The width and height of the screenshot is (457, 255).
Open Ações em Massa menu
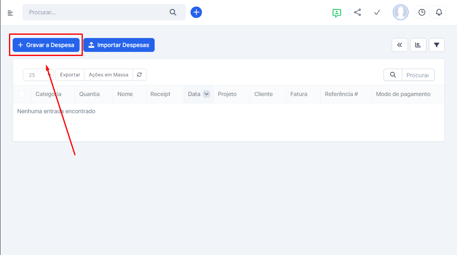coord(109,75)
